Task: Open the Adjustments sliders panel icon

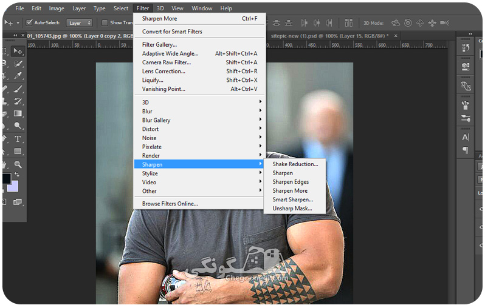Action: tap(466, 118)
